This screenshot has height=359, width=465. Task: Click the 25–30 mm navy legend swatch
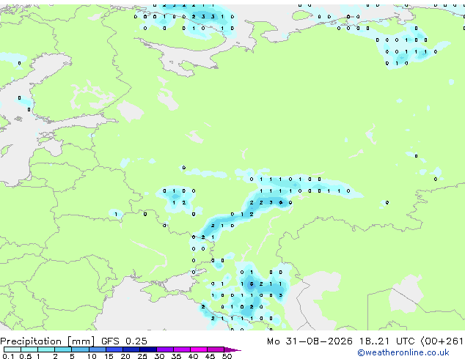pos(148,349)
